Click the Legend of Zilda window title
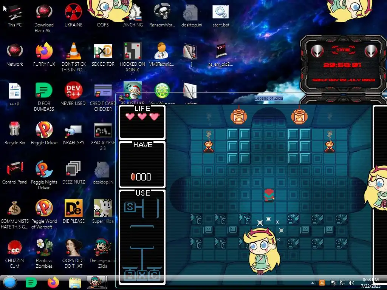This screenshot has width=387, height=290. point(269,98)
